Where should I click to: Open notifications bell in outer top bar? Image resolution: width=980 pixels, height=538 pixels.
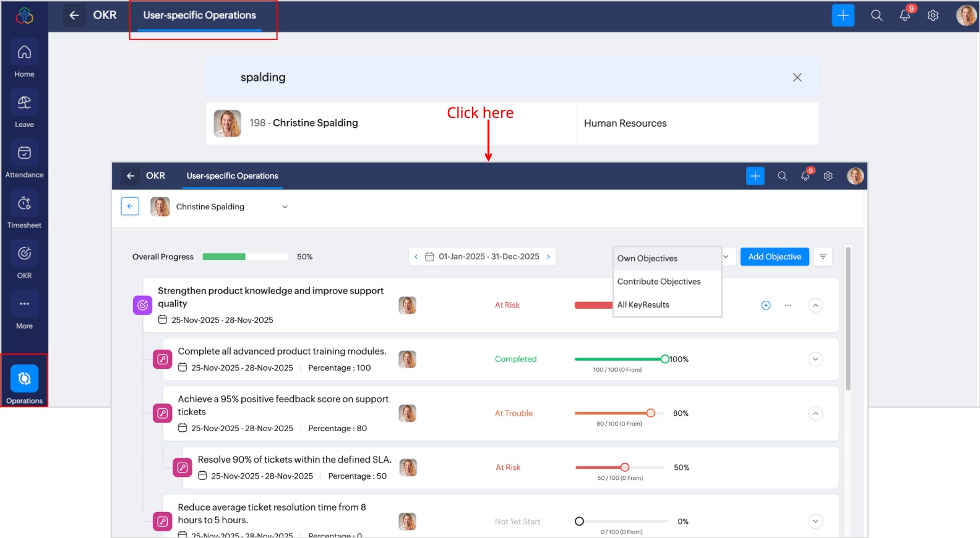(905, 15)
